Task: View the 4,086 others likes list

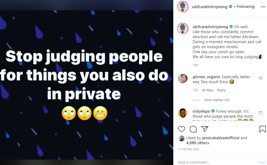Action: [197, 143]
